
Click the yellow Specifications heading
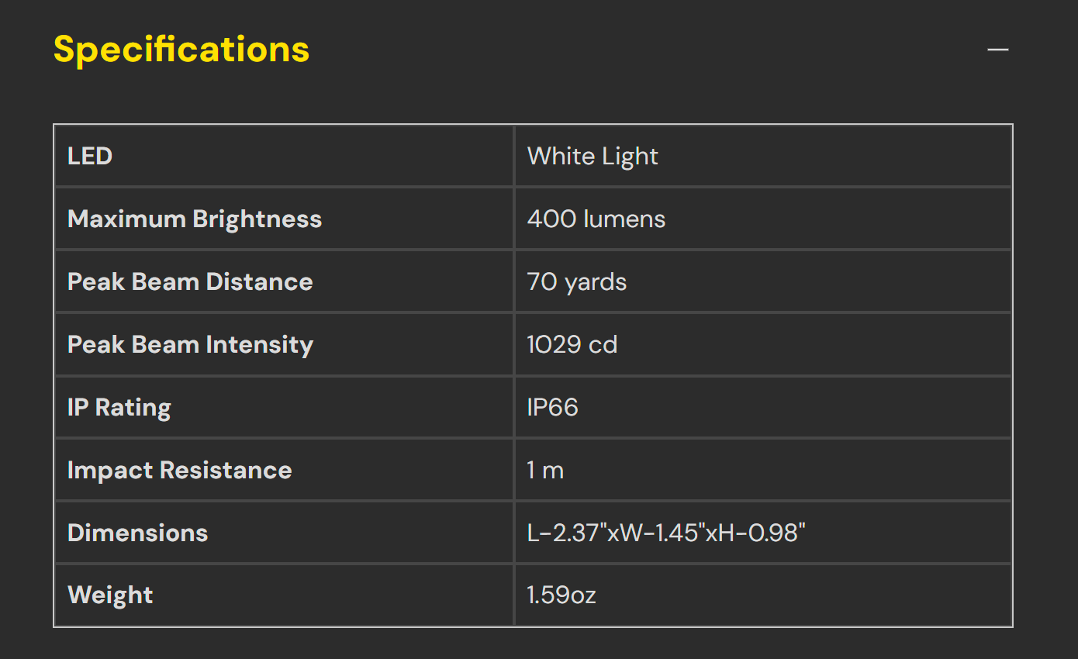[181, 50]
